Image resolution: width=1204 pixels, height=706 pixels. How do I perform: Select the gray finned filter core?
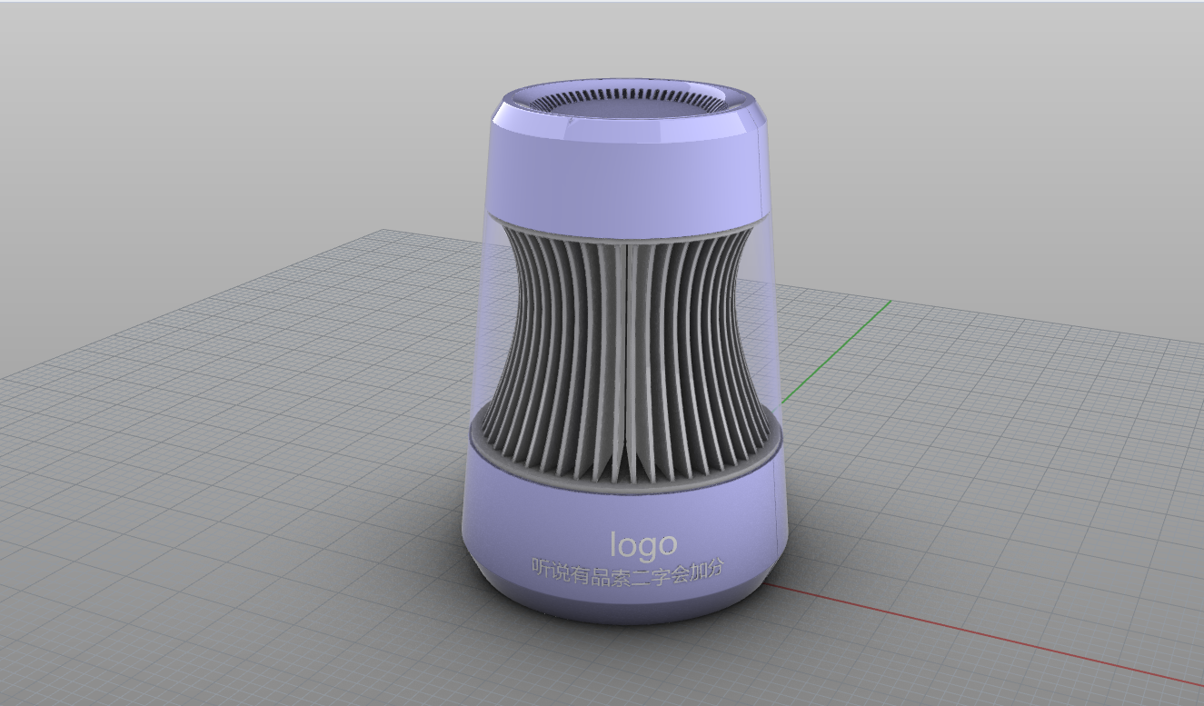coord(563,345)
